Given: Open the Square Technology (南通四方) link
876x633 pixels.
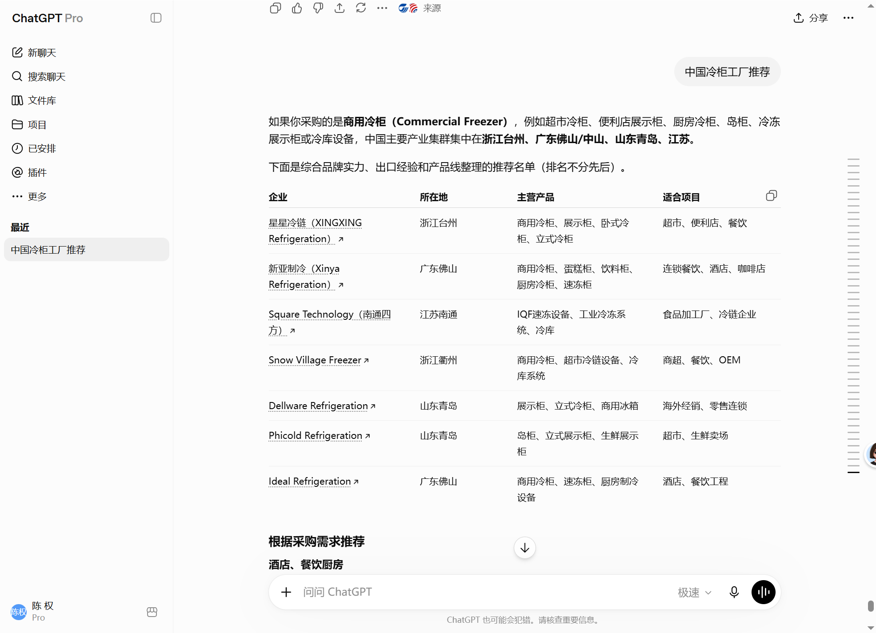Looking at the screenshot, I should (329, 322).
